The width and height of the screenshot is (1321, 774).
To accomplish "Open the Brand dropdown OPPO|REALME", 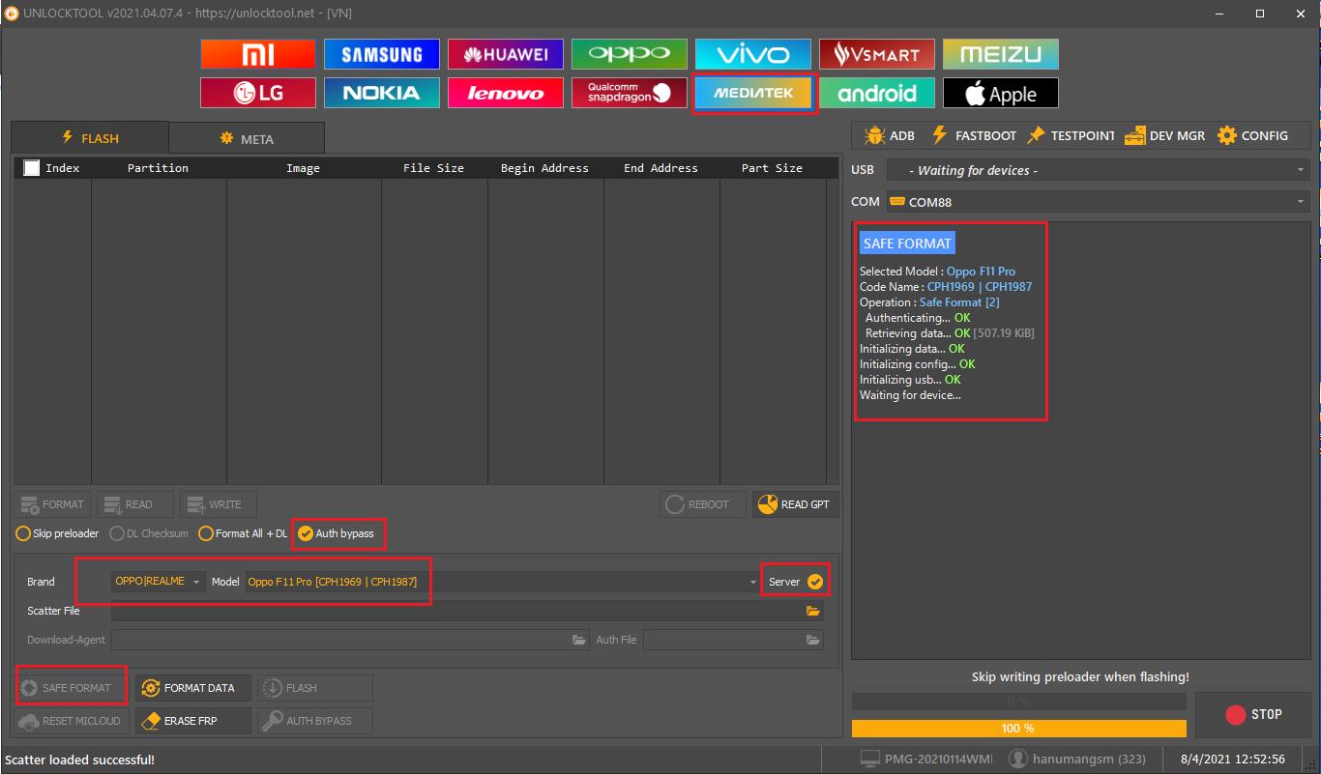I will click(x=159, y=582).
